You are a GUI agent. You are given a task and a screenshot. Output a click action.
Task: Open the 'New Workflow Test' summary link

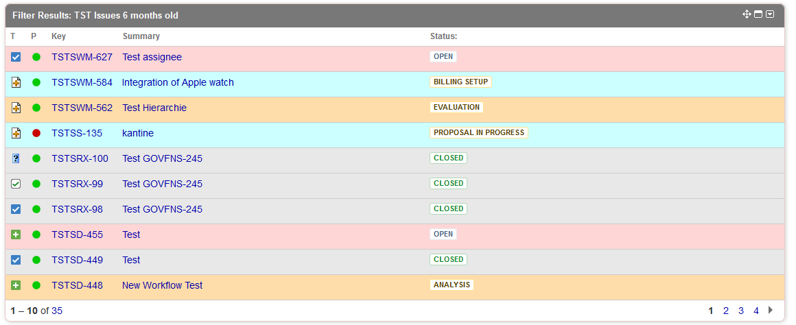[x=162, y=285]
